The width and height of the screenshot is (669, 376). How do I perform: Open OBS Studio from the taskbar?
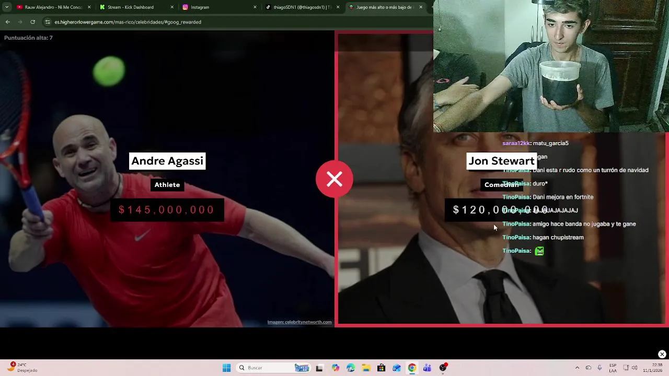click(443, 368)
